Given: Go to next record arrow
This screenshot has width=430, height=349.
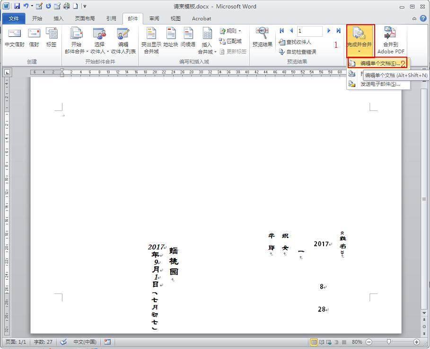Looking at the screenshot, I should click(x=329, y=31).
